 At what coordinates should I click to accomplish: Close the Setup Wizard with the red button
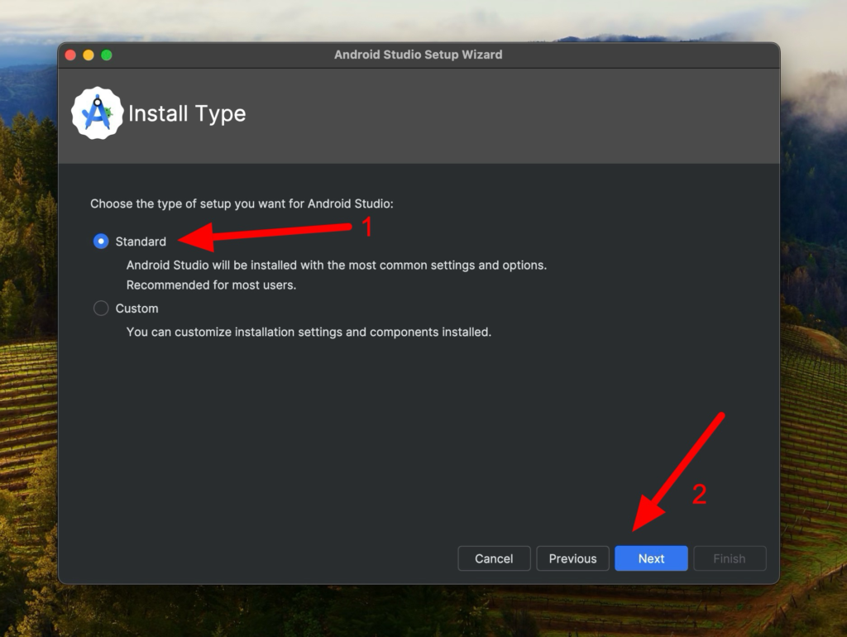coord(70,55)
